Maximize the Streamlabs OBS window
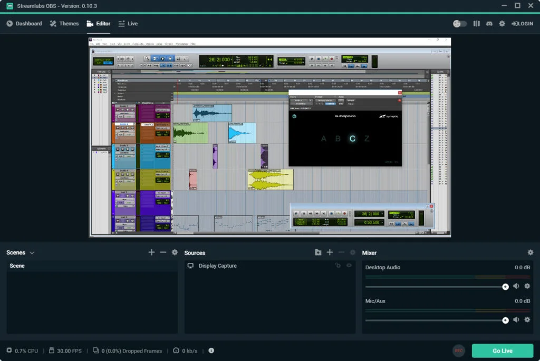This screenshot has width=540, height=361. click(517, 5)
